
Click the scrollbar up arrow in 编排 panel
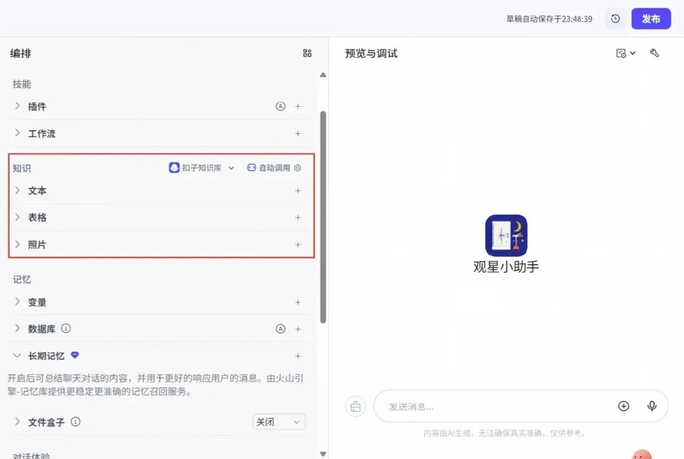[x=323, y=75]
